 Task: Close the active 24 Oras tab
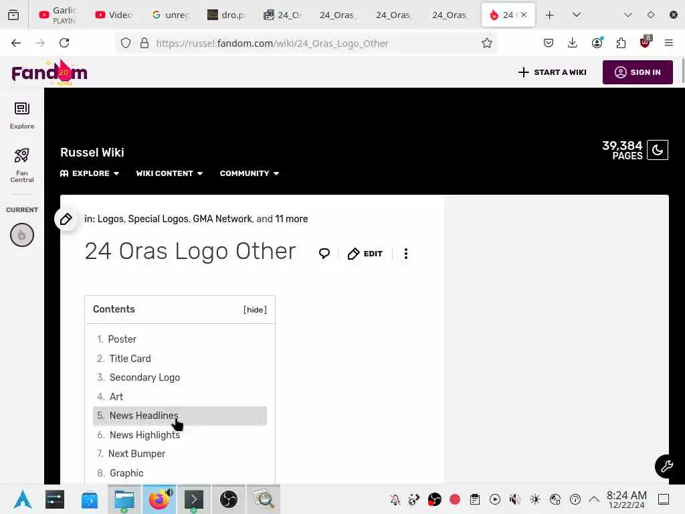tap(524, 15)
